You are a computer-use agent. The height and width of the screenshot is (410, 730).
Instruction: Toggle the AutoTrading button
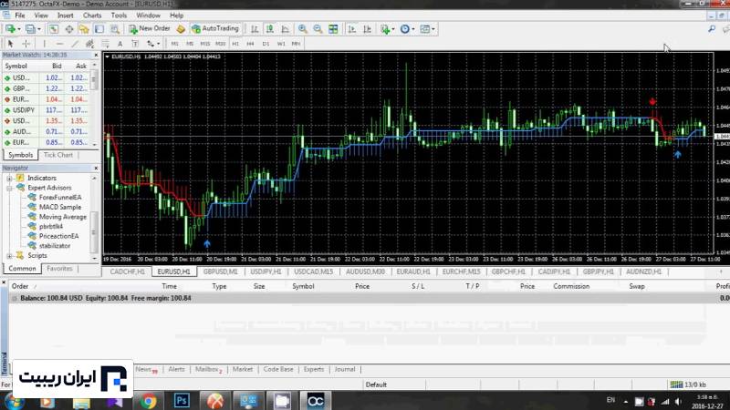(x=214, y=29)
